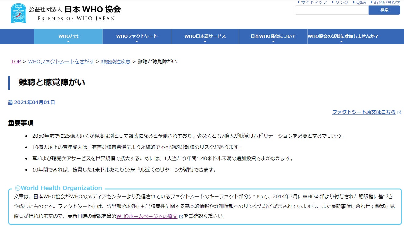The width and height of the screenshot is (404, 226).
Task: Click external link icon after WHOホームページでの原文
Action: (x=181, y=217)
